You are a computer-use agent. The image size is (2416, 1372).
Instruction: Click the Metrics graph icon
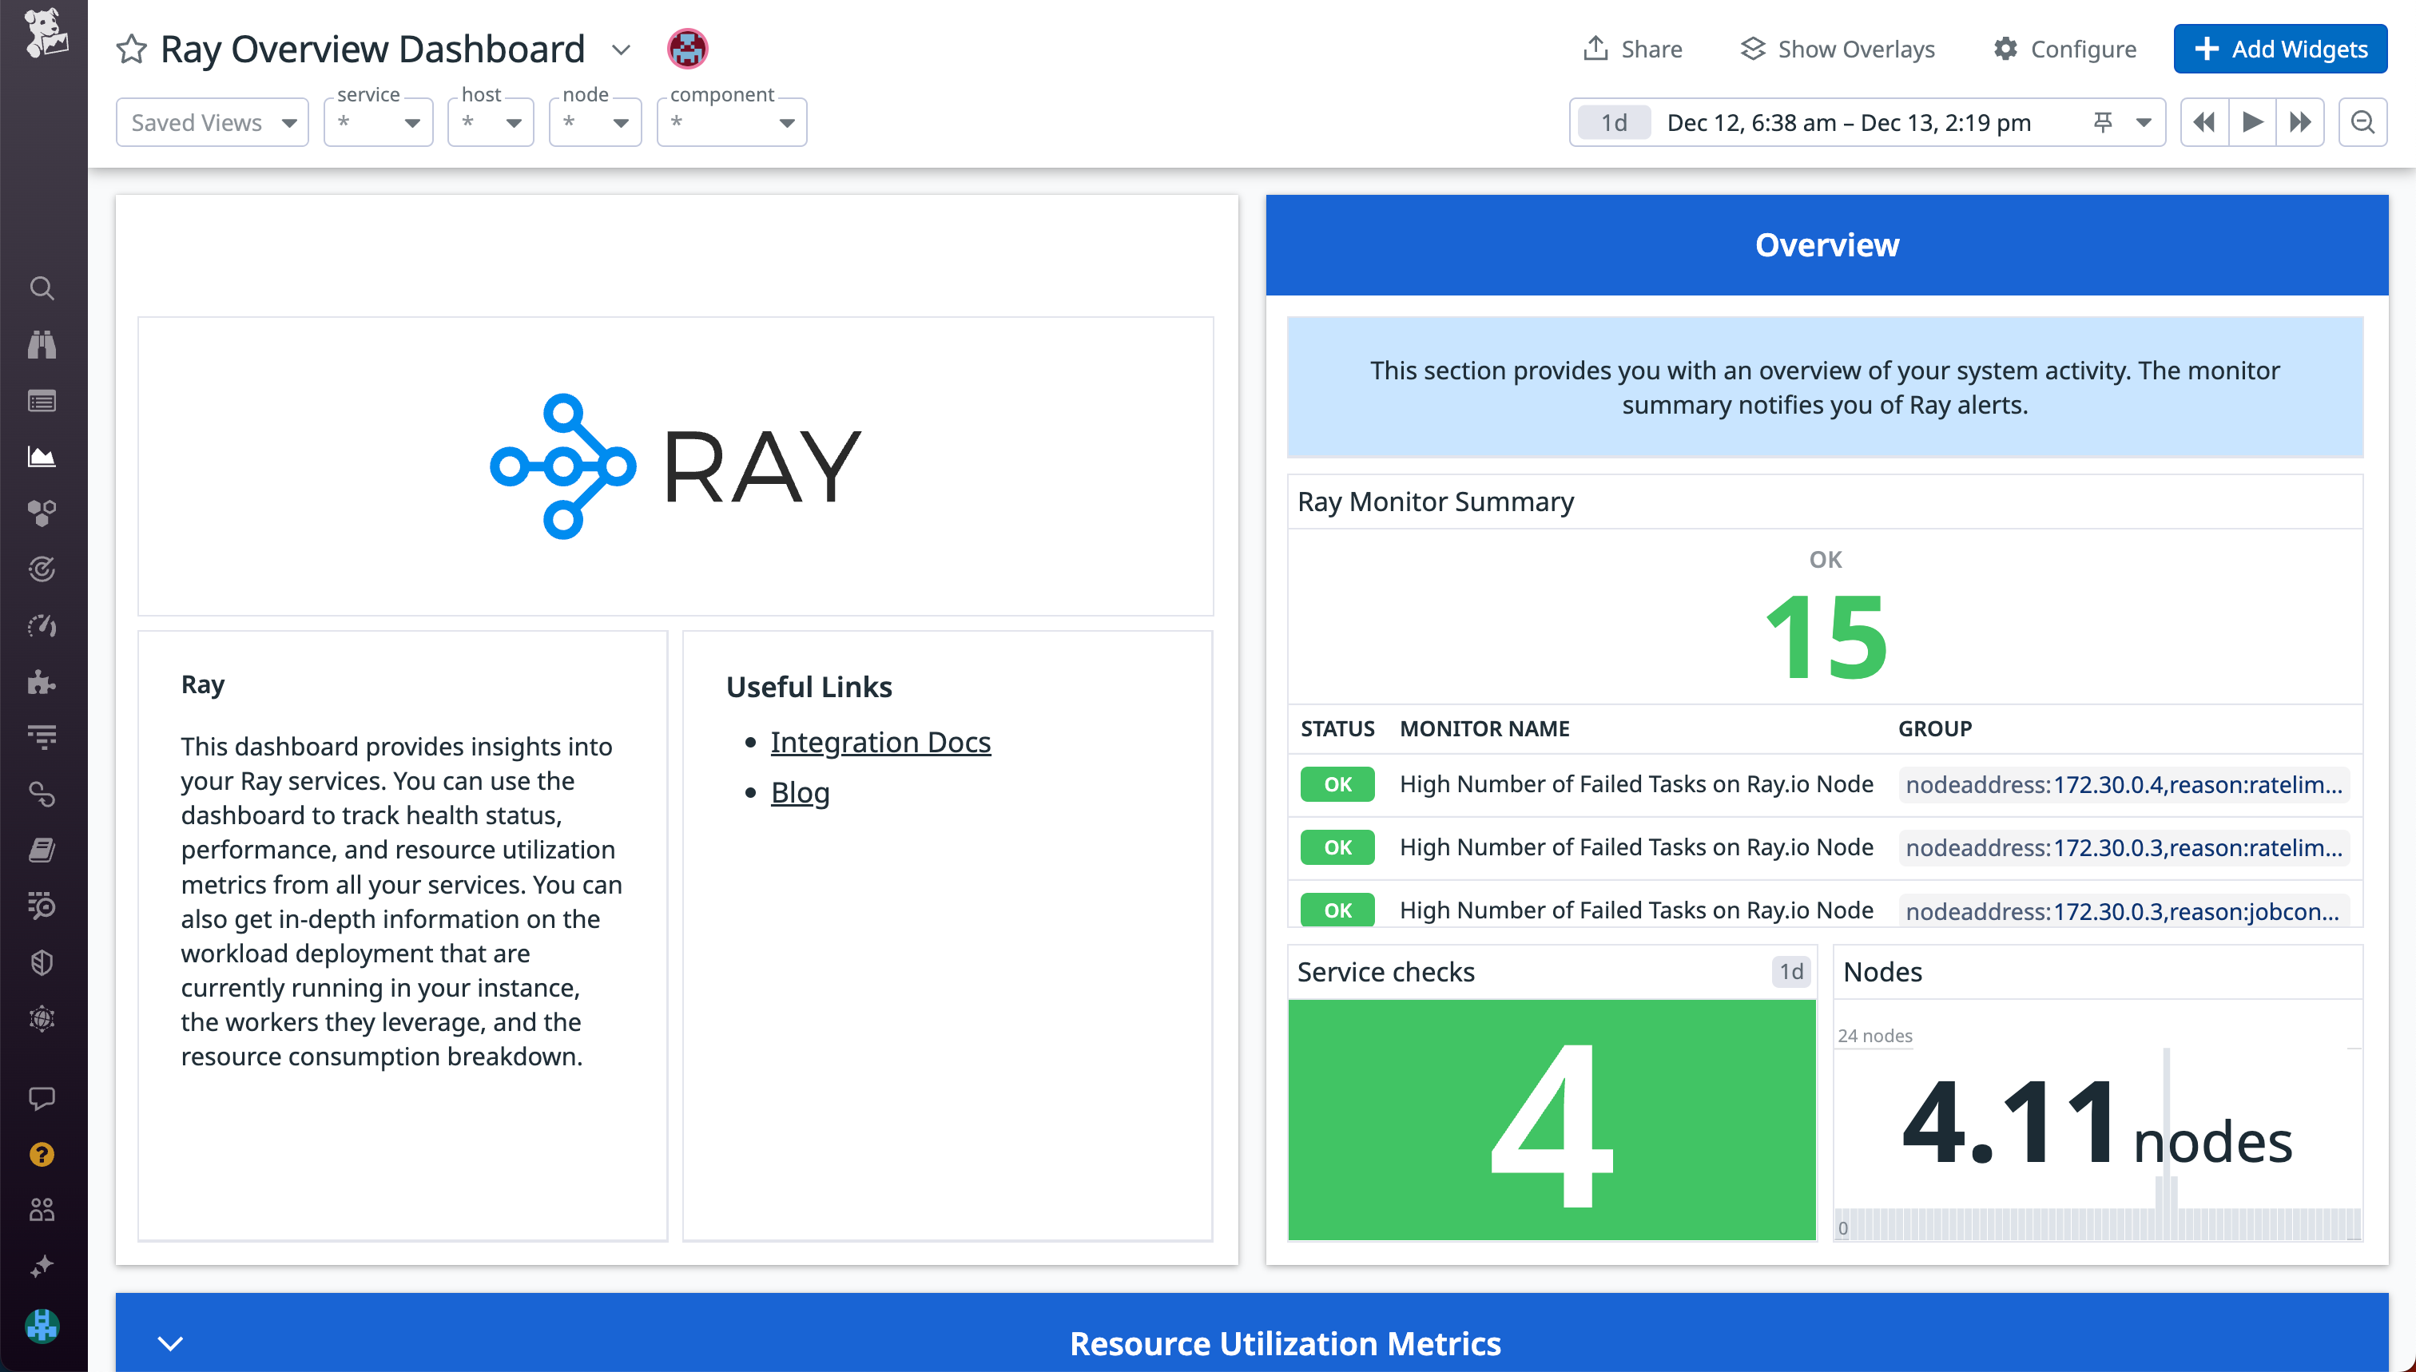[x=42, y=456]
